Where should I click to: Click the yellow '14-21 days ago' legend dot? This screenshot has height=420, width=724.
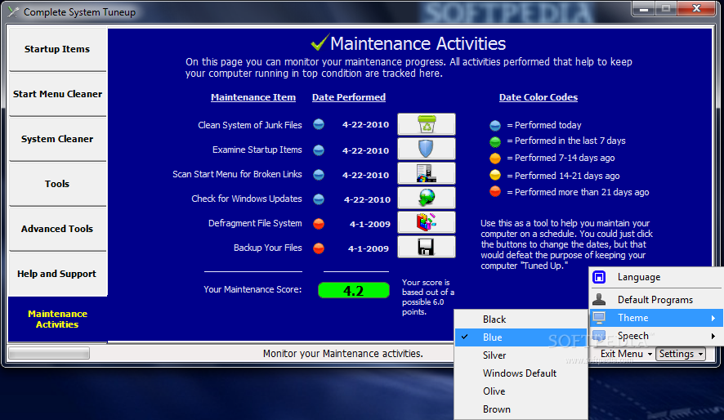[495, 175]
